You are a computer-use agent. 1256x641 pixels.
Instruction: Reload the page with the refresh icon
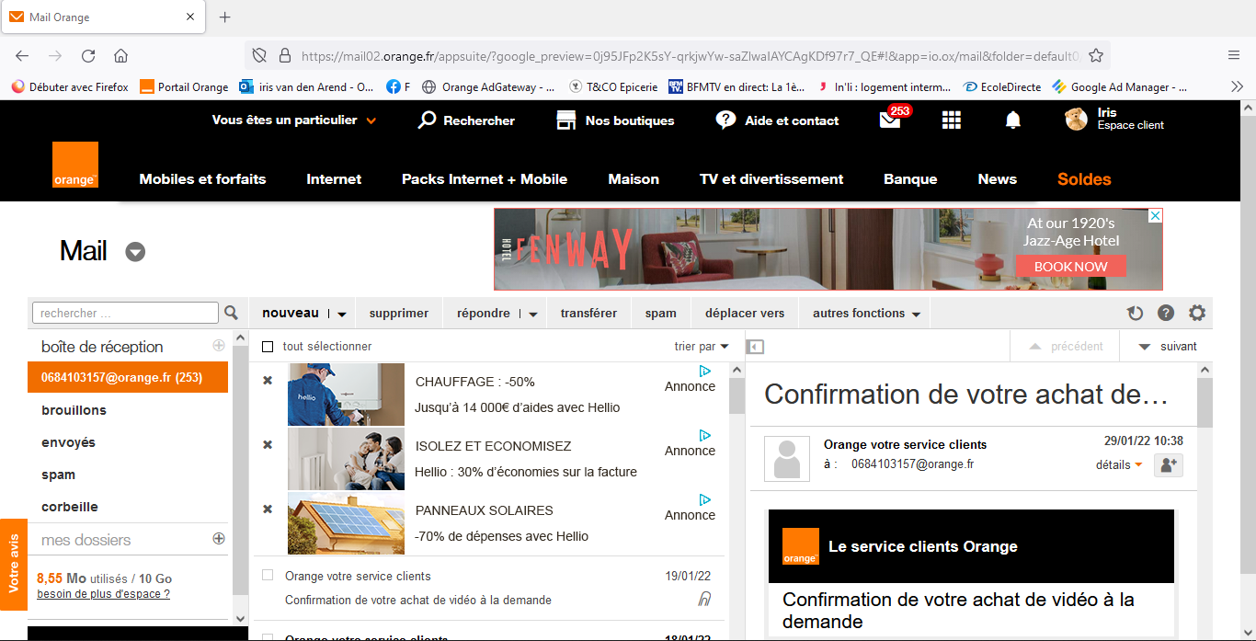(88, 55)
